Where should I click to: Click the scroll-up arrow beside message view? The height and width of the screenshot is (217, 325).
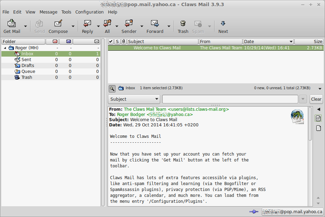coord(318,198)
